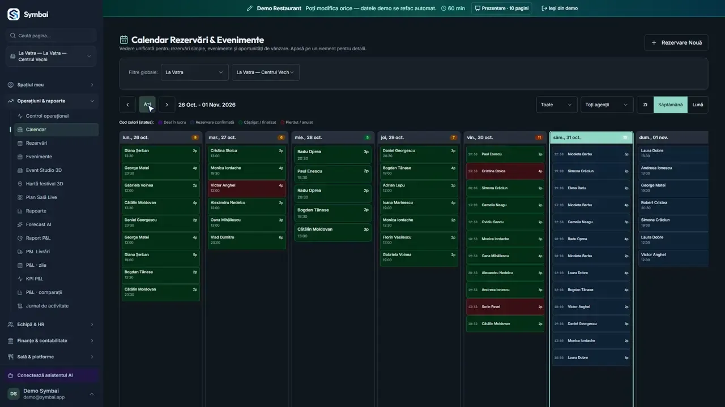The width and height of the screenshot is (725, 407).
Task: Open the Toate filter dropdown
Action: point(557,105)
